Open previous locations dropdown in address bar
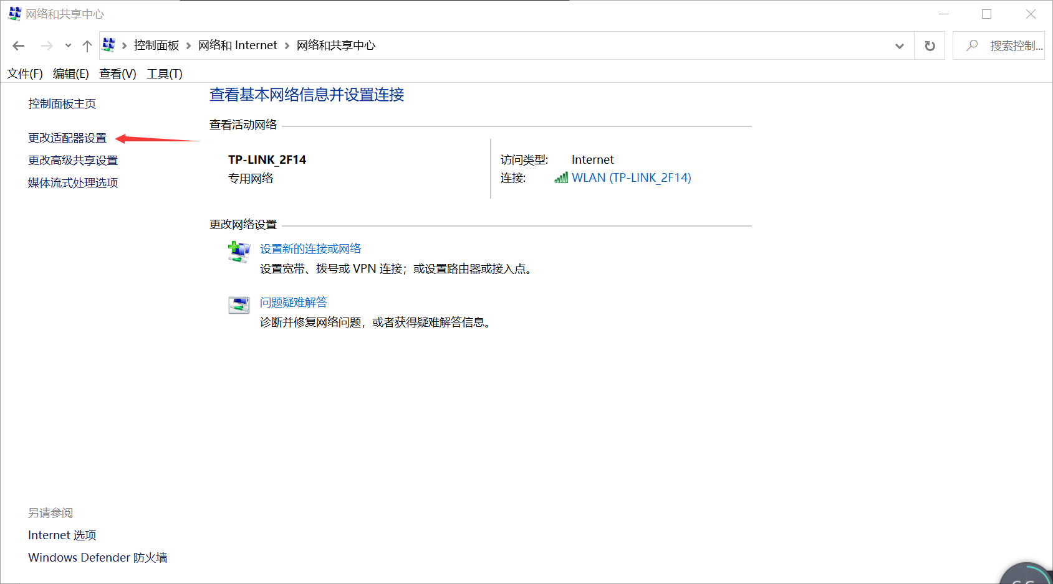Image resolution: width=1053 pixels, height=584 pixels. 899,45
